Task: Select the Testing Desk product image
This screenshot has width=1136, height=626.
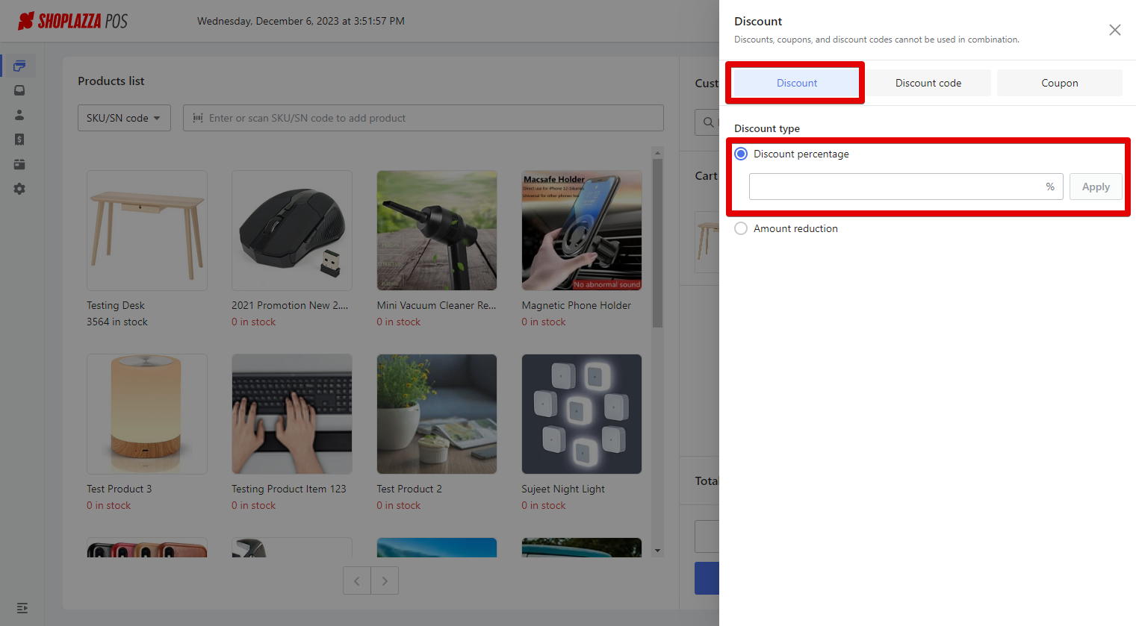Action: [147, 231]
